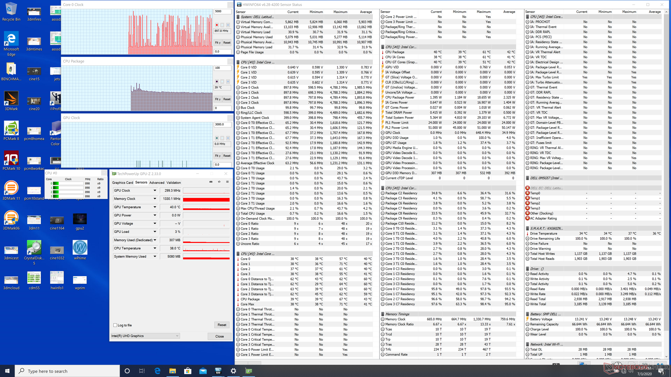The width and height of the screenshot is (671, 377).
Task: Select the Core 0 Clock sensor row
Action: [304, 88]
